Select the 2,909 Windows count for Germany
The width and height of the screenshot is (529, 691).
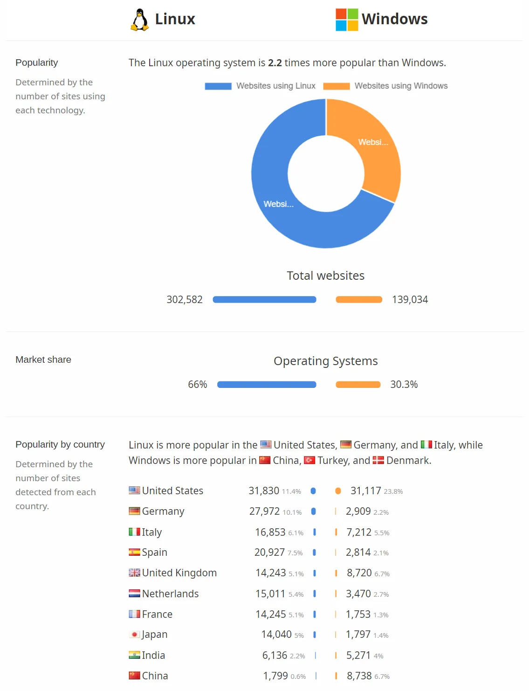point(358,511)
